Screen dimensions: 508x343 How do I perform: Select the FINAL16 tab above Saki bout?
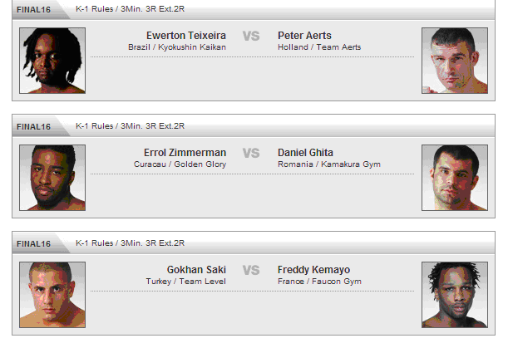tap(34, 244)
